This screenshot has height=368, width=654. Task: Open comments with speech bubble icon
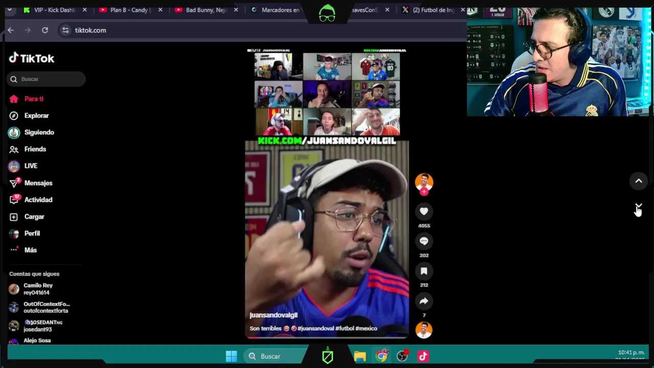click(x=424, y=241)
